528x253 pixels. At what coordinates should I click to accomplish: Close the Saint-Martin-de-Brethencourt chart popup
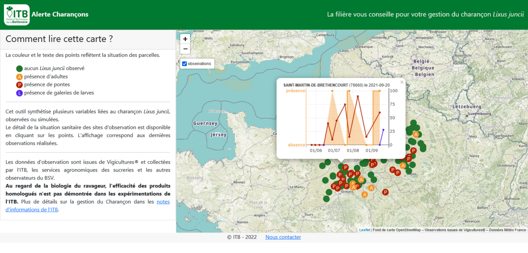click(x=401, y=82)
